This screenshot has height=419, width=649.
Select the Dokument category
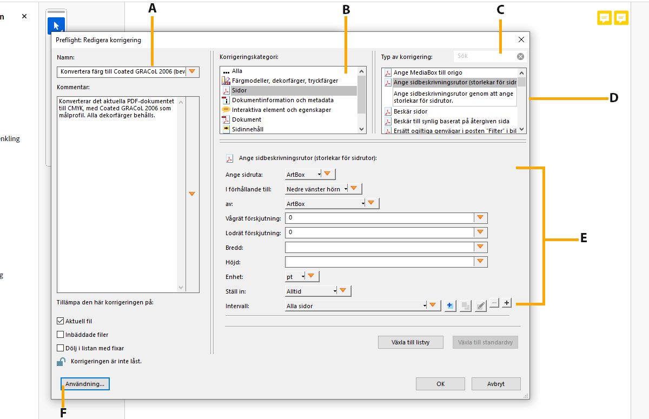[x=289, y=119]
